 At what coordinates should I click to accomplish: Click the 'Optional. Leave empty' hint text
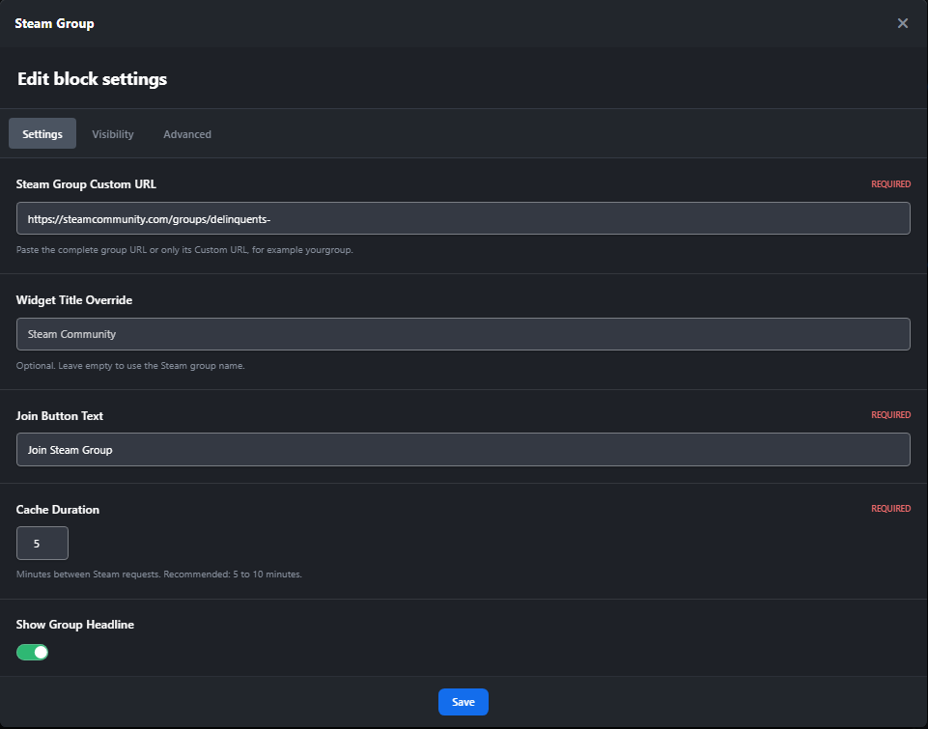pos(130,366)
